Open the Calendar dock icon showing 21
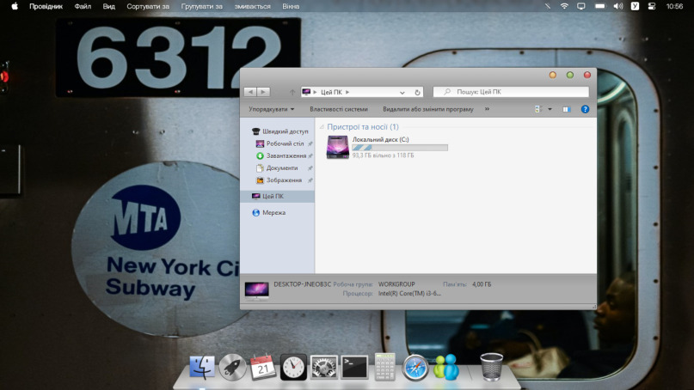The image size is (694, 390). 263,367
